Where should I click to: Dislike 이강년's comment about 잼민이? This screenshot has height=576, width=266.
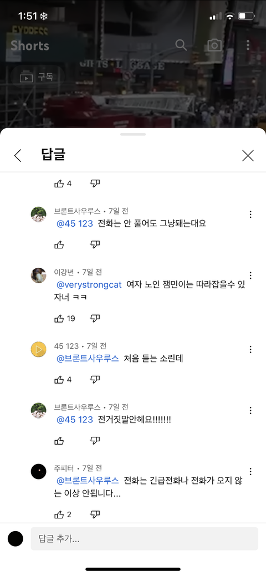click(x=95, y=318)
